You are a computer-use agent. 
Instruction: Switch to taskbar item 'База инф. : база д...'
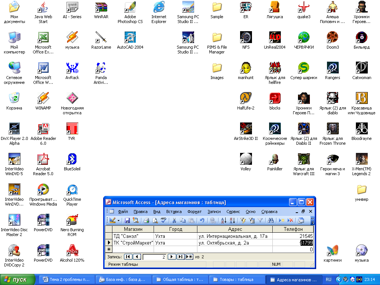123,280
